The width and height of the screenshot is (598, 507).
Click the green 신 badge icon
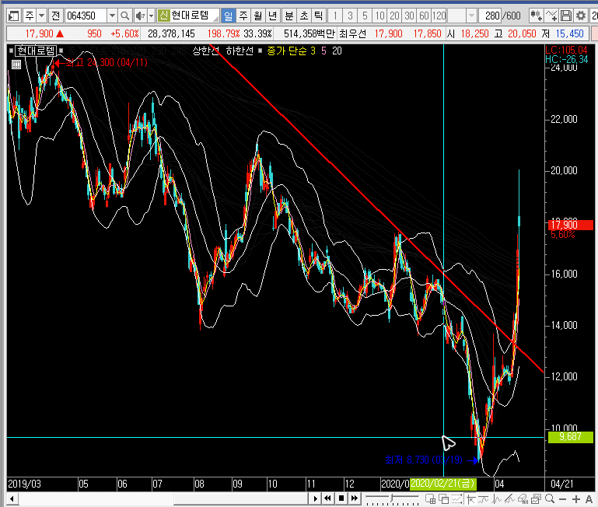163,16
